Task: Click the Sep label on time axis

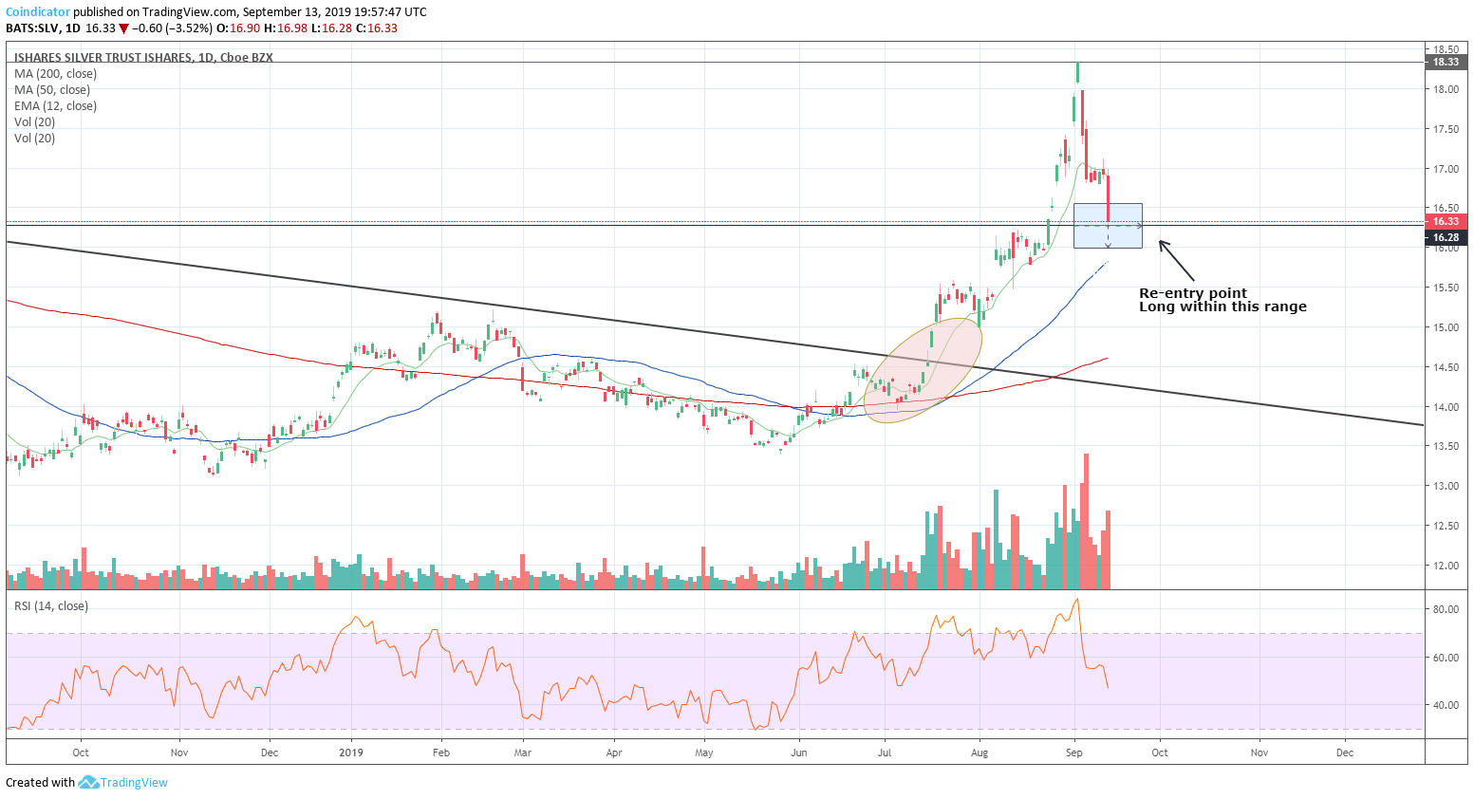Action: coord(1073,753)
